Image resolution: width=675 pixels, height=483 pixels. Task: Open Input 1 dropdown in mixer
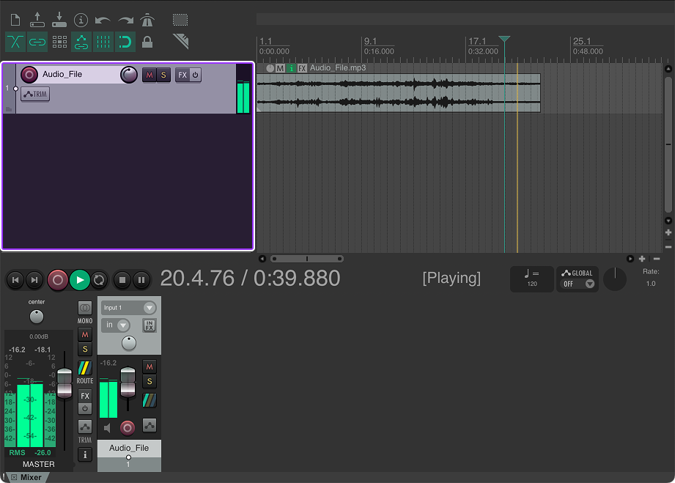129,308
